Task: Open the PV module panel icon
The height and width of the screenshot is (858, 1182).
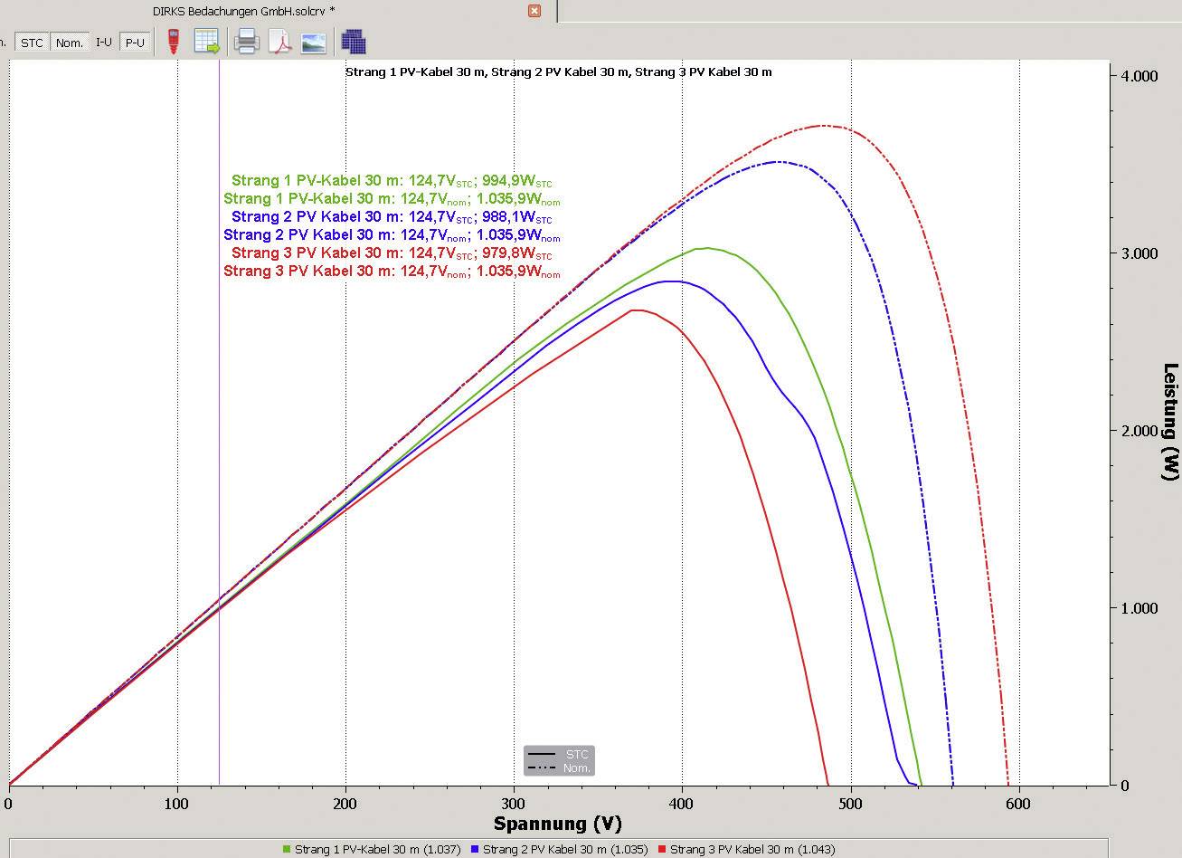Action: point(354,41)
